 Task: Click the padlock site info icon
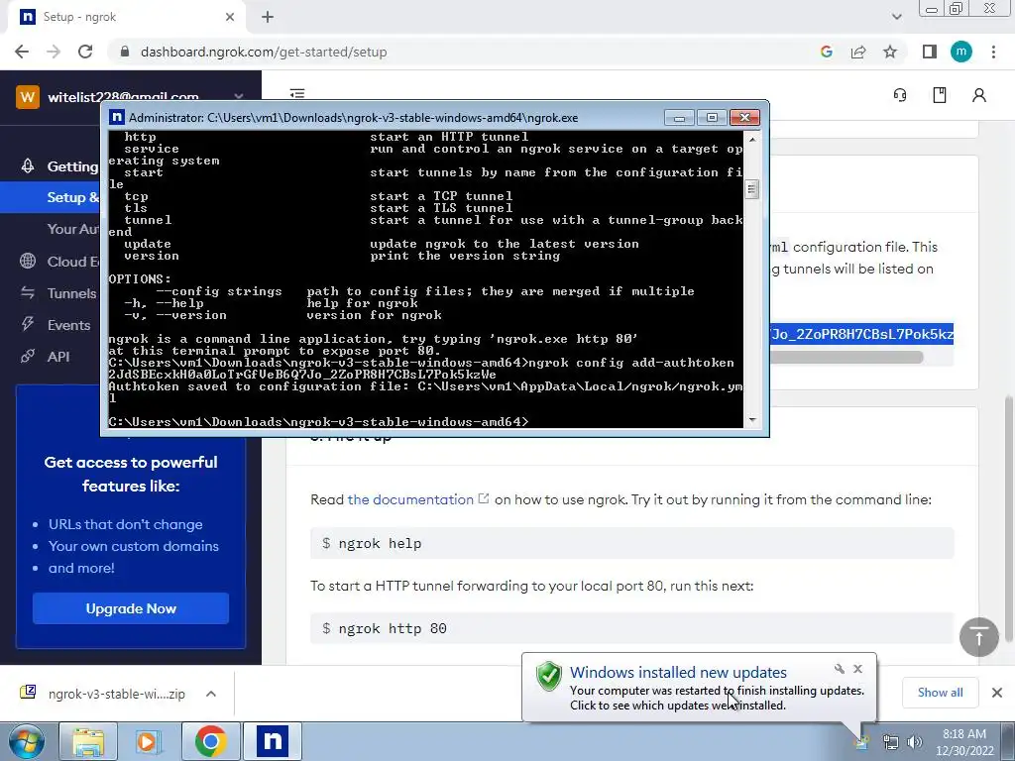125,52
